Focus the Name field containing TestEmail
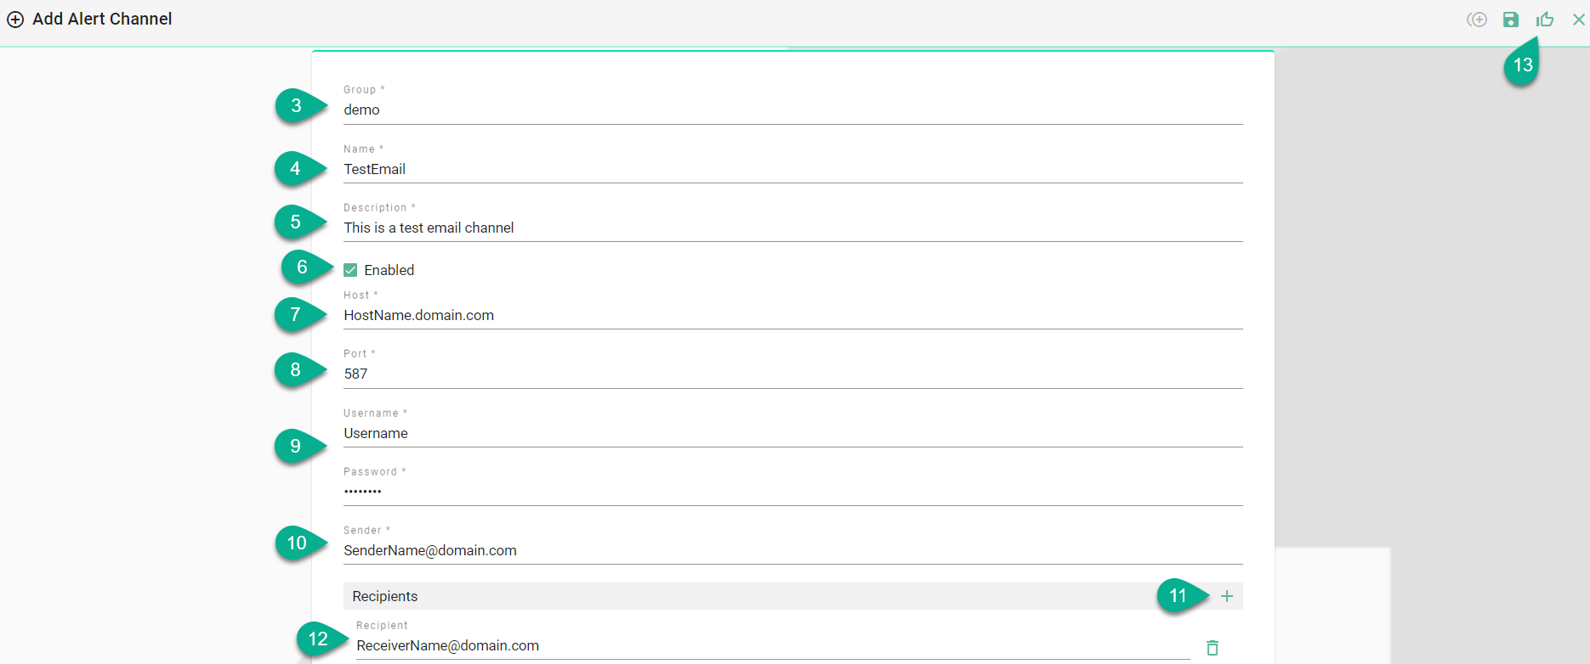This screenshot has height=664, width=1590. click(x=792, y=170)
